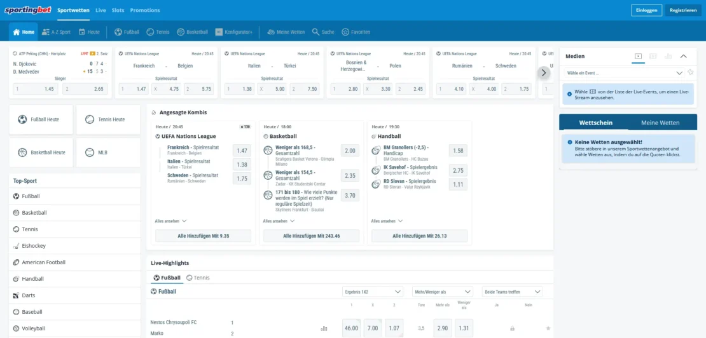Open the Basketball Heute tile
Image resolution: width=706 pixels, height=338 pixels.
point(41,152)
